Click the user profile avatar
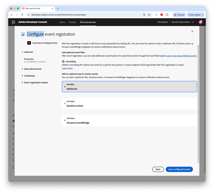 coord(201,22)
